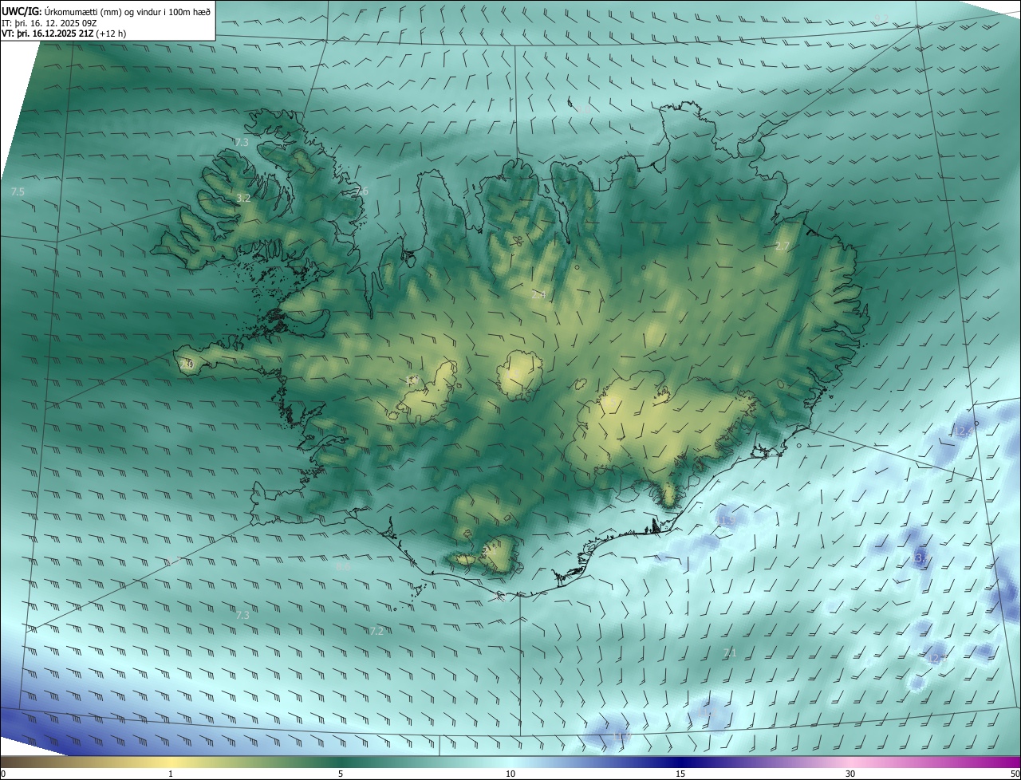Image resolution: width=1021 pixels, height=780 pixels.
Task: Click the '7.5' value label on the map
Action: click(x=18, y=192)
